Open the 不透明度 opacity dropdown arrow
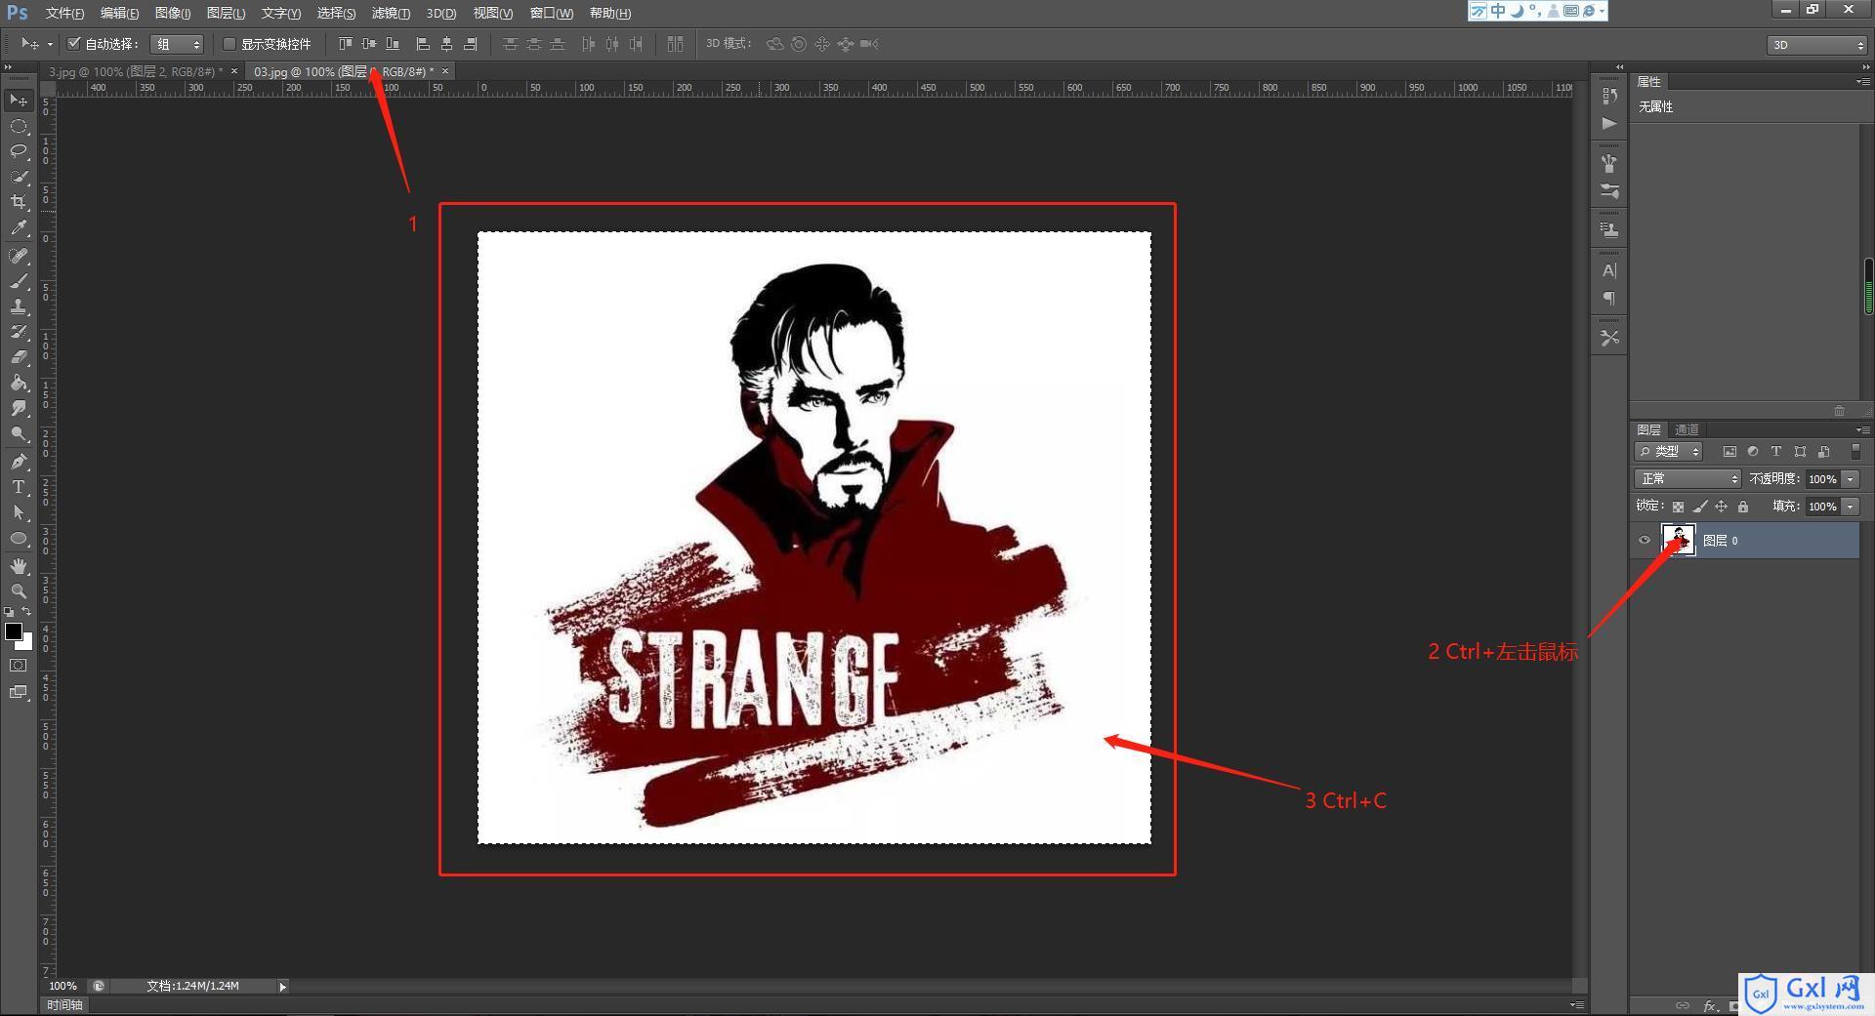The height and width of the screenshot is (1016, 1875). point(1851,478)
